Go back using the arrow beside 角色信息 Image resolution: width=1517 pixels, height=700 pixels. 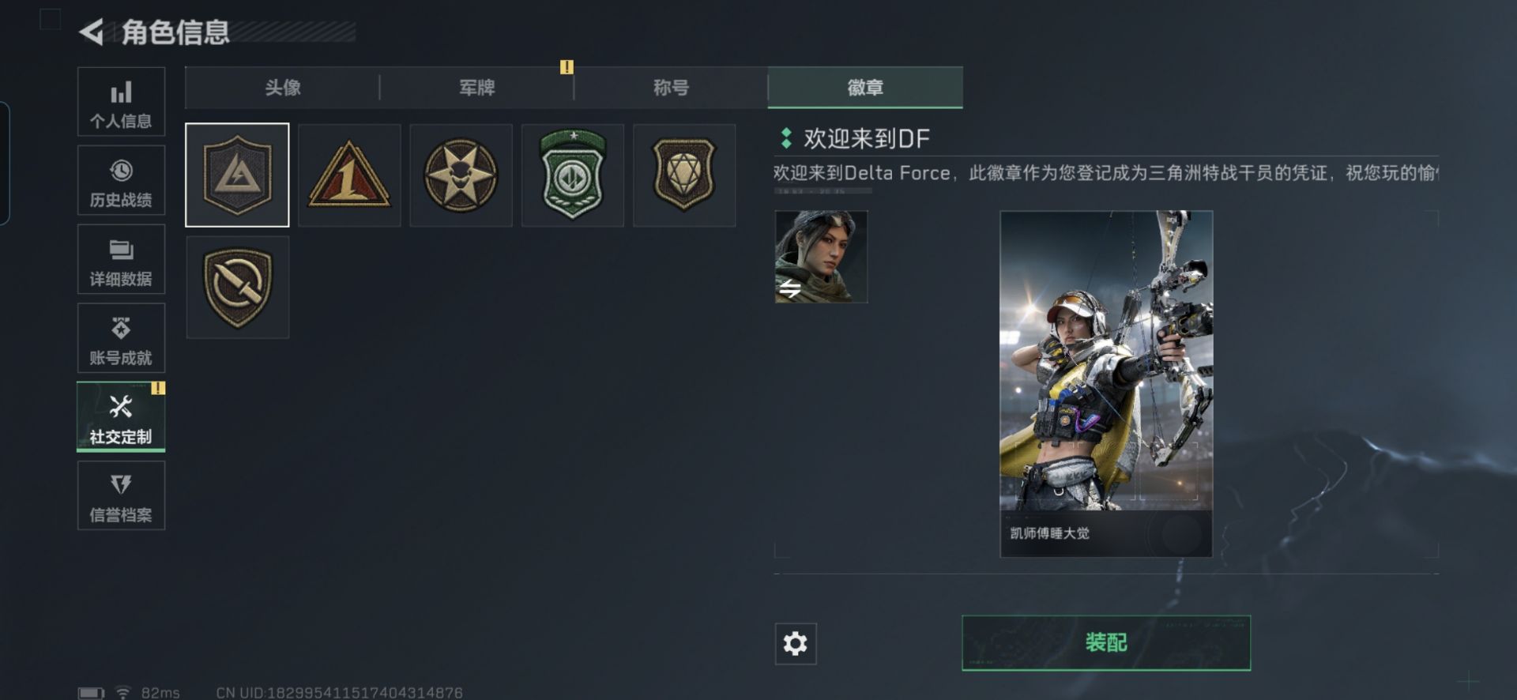92,32
